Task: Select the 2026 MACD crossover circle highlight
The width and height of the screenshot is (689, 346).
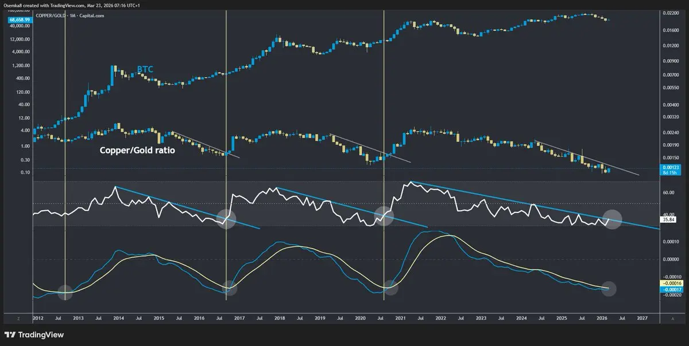Action: 608,289
